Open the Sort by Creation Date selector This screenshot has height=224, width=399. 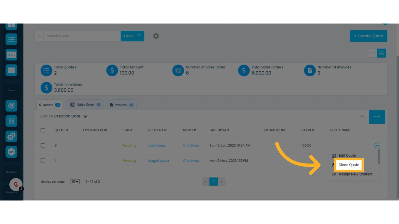pyautogui.click(x=64, y=116)
